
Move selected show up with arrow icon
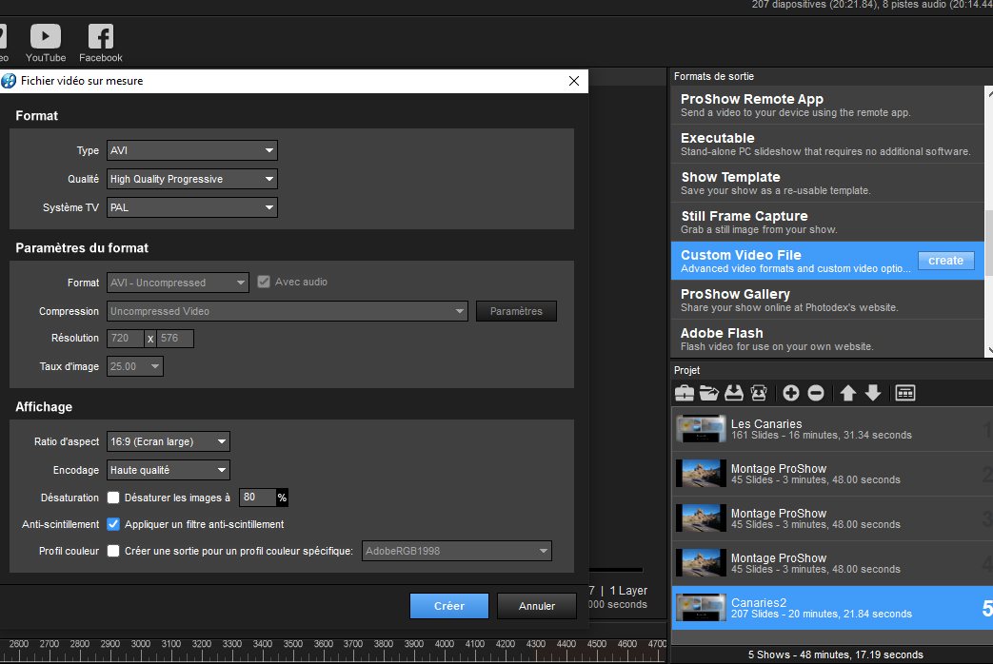[848, 393]
